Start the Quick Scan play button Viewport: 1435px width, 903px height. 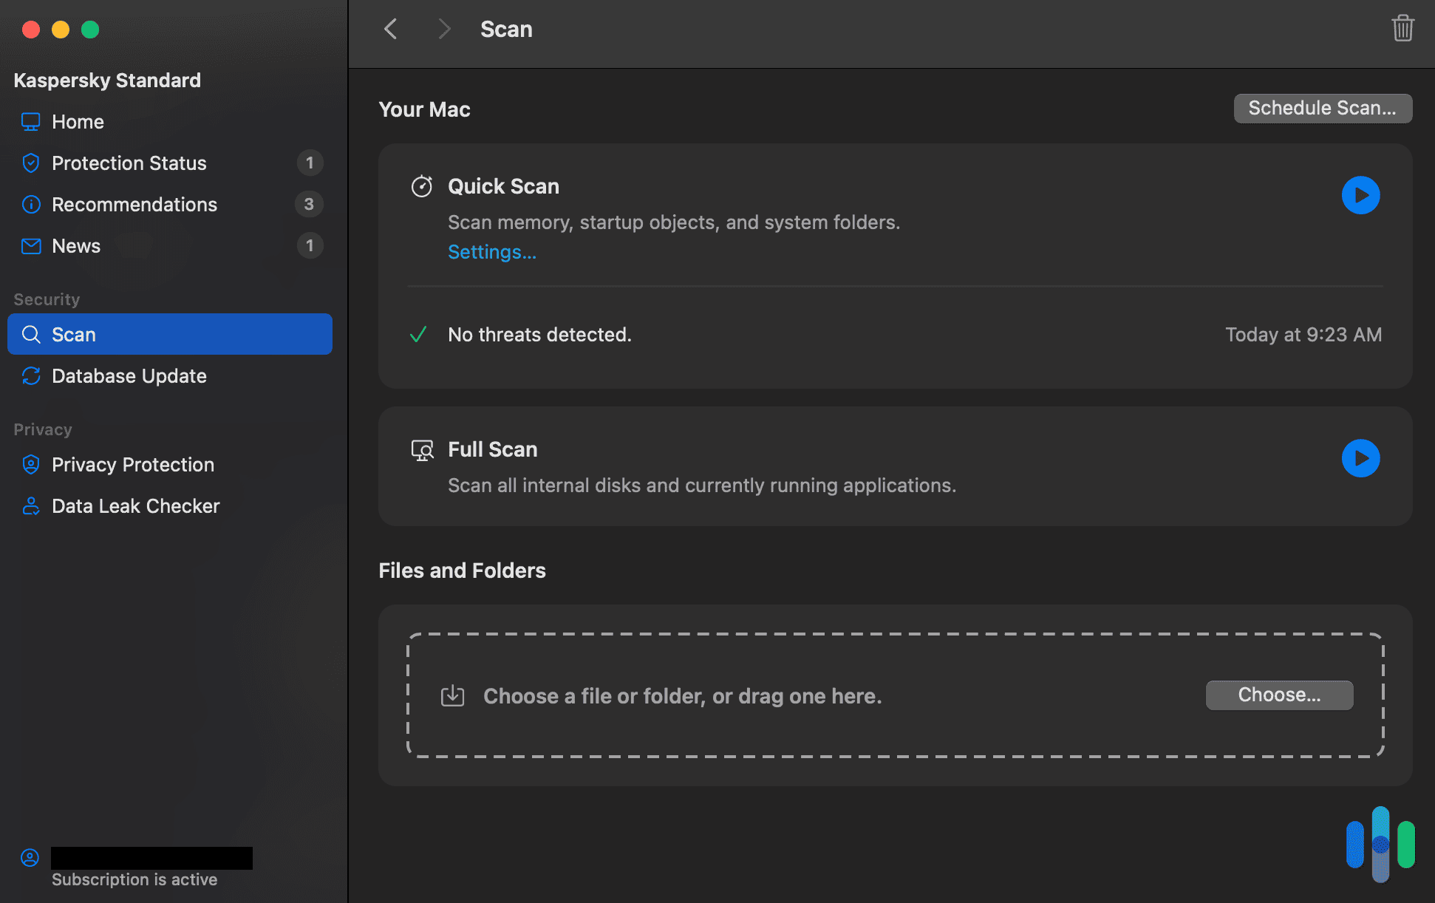(1360, 195)
